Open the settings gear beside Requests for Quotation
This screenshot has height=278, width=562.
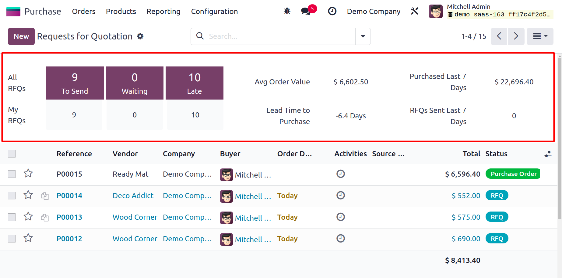pyautogui.click(x=140, y=36)
